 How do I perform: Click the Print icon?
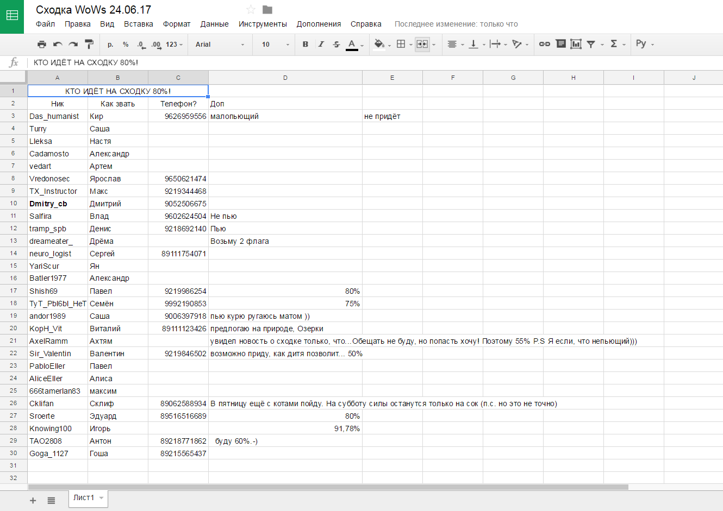tap(42, 45)
